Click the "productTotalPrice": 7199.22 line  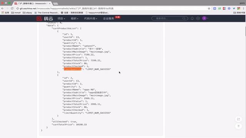pyautogui.click(x=82, y=61)
